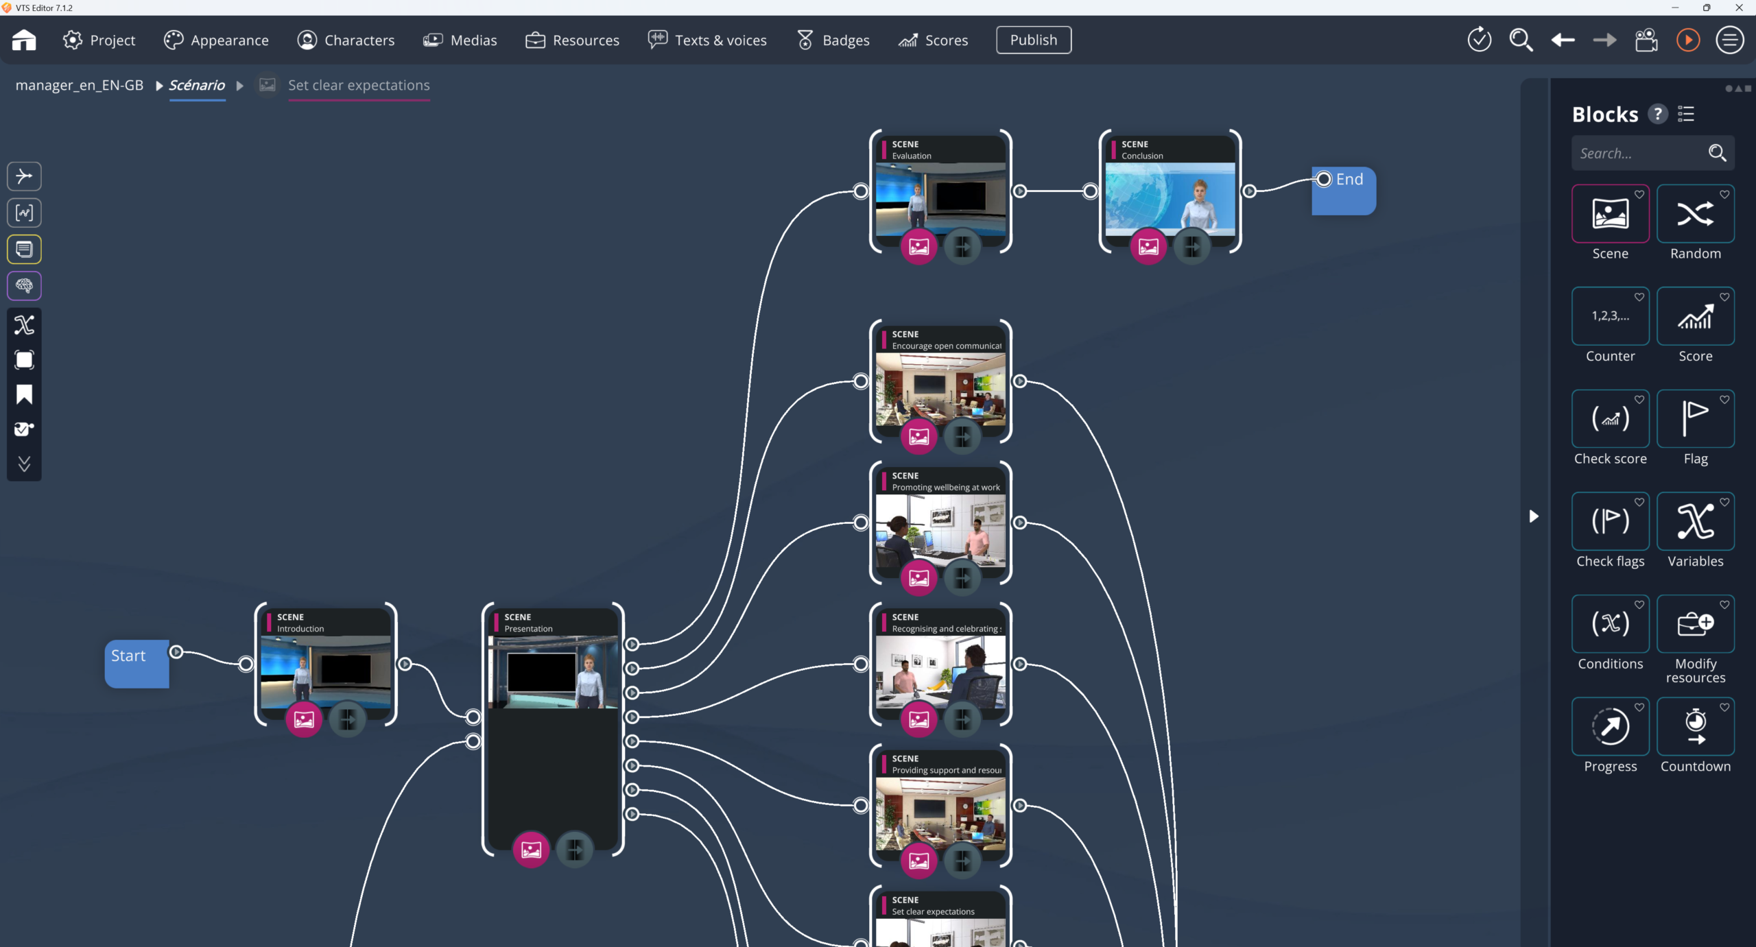The height and width of the screenshot is (947, 1756).
Task: Click the home icon in top bar
Action: [x=24, y=40]
